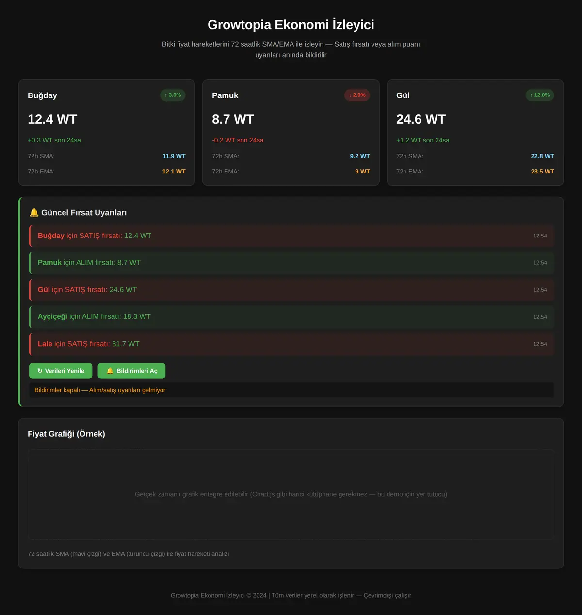Click the Gül card title
The width and height of the screenshot is (582, 615).
coord(403,95)
